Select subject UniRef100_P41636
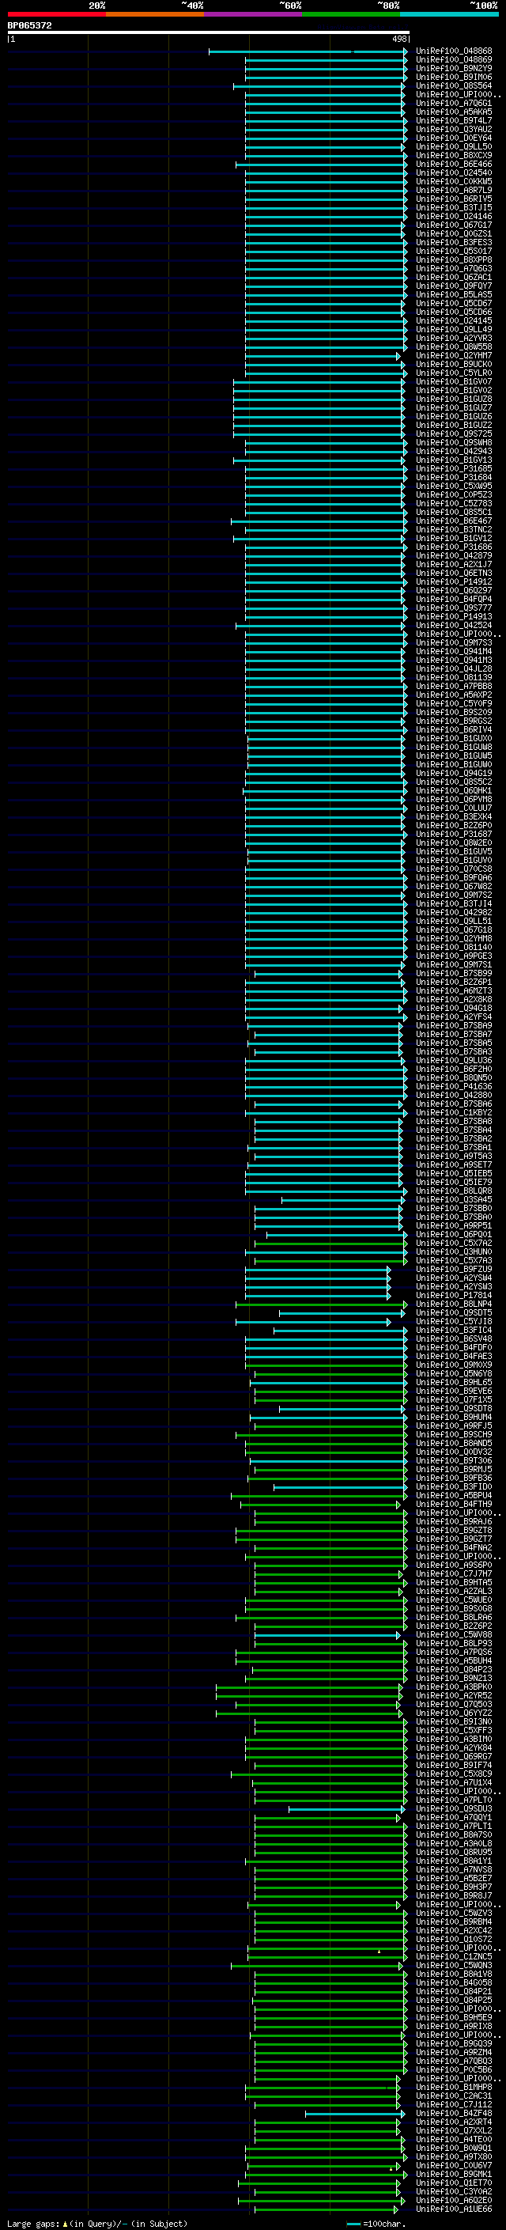The image size is (506, 2230). click(x=454, y=1086)
